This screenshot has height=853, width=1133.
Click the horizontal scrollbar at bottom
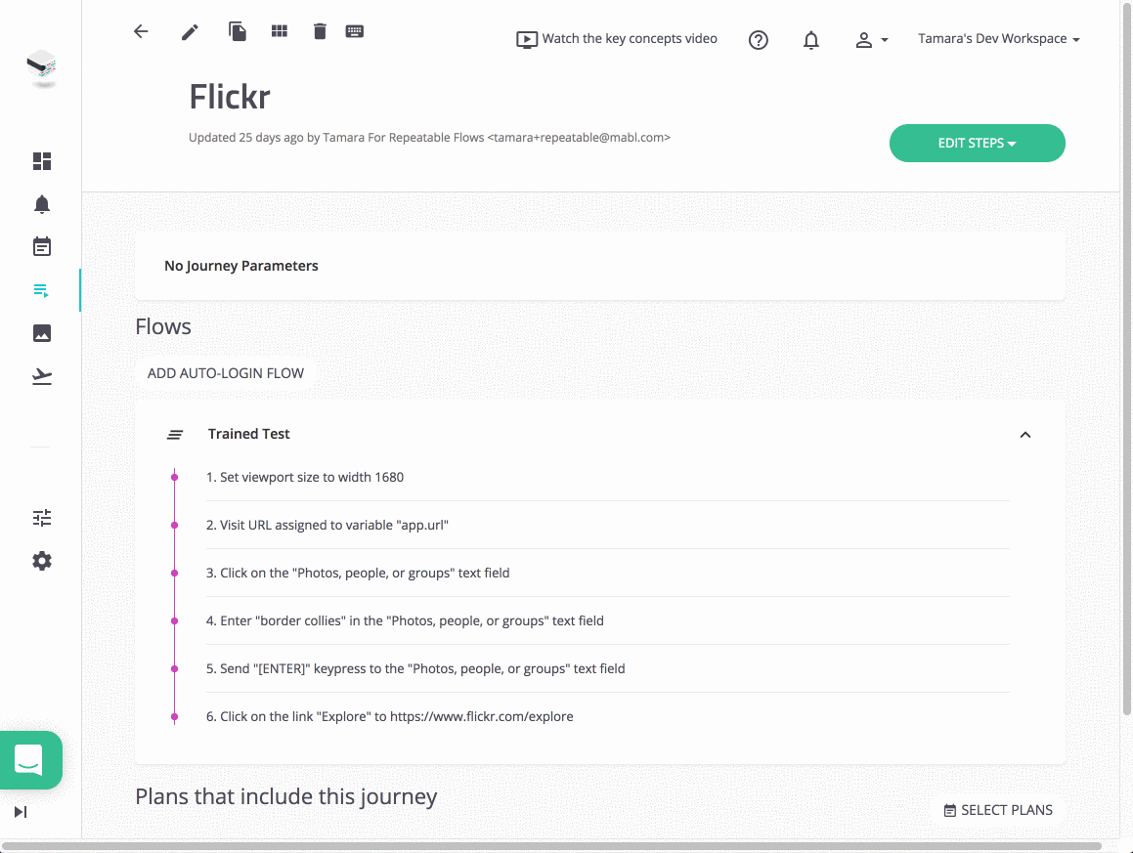click(x=552, y=846)
